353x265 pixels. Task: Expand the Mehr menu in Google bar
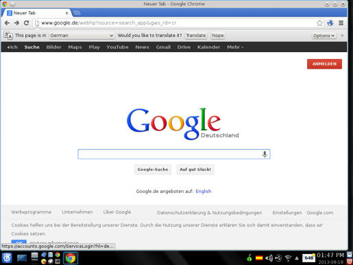(235, 47)
